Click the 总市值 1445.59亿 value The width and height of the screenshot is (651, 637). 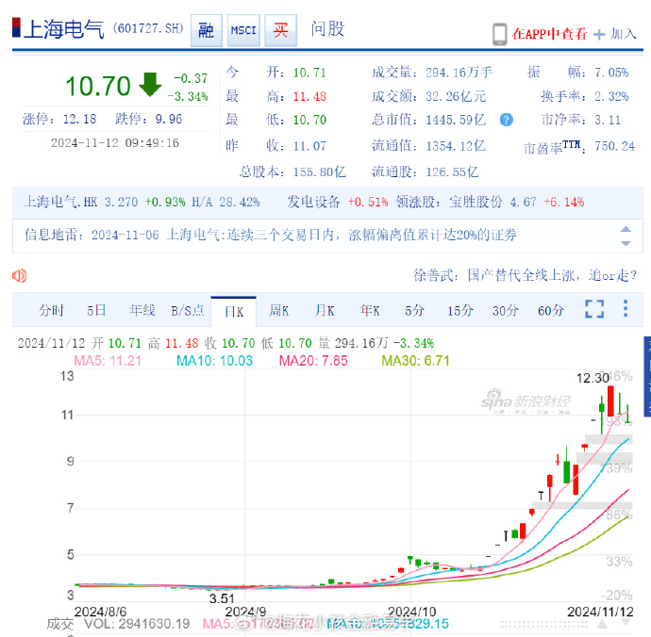[x=456, y=120]
